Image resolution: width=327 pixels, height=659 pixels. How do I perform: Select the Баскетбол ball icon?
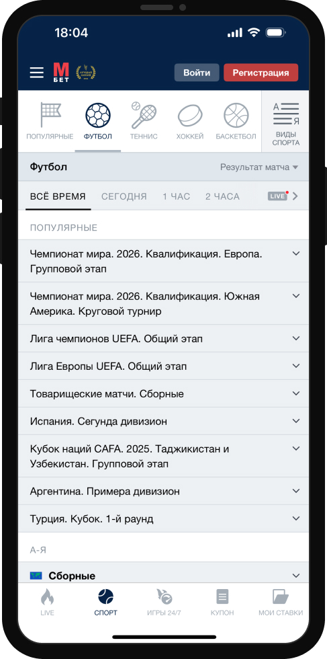click(x=236, y=116)
